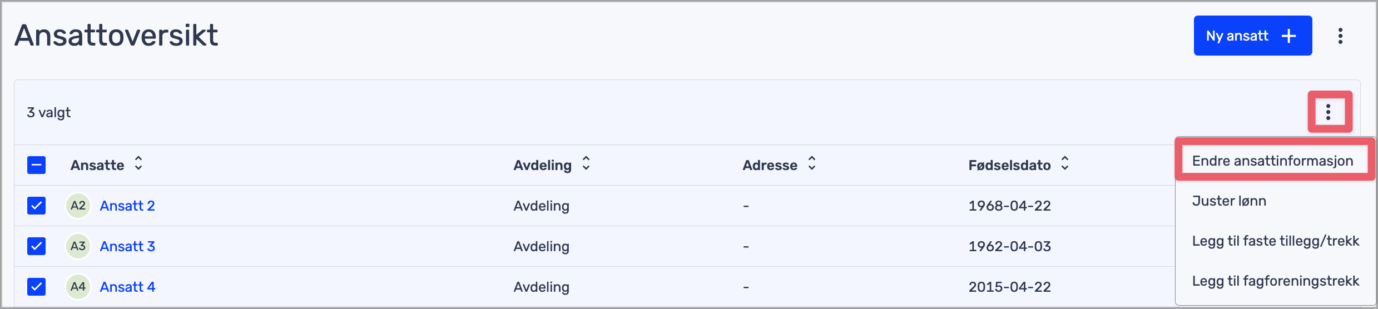The image size is (1378, 309).
Task: Click the A2 avatar badge
Action: pos(78,206)
